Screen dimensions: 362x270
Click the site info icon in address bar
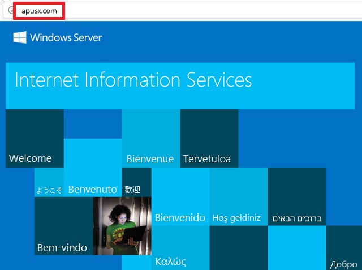[x=11, y=10]
